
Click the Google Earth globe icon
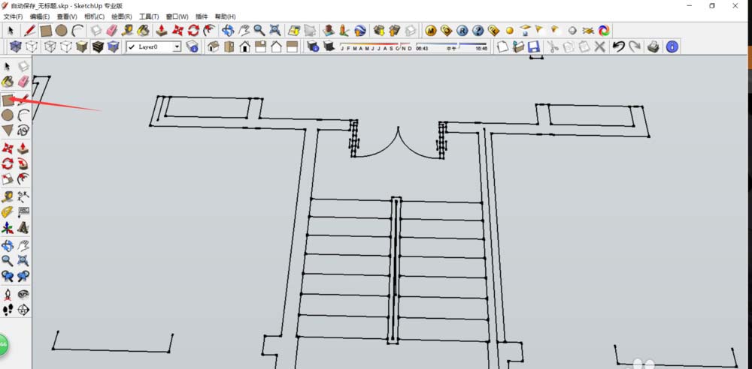click(x=360, y=31)
